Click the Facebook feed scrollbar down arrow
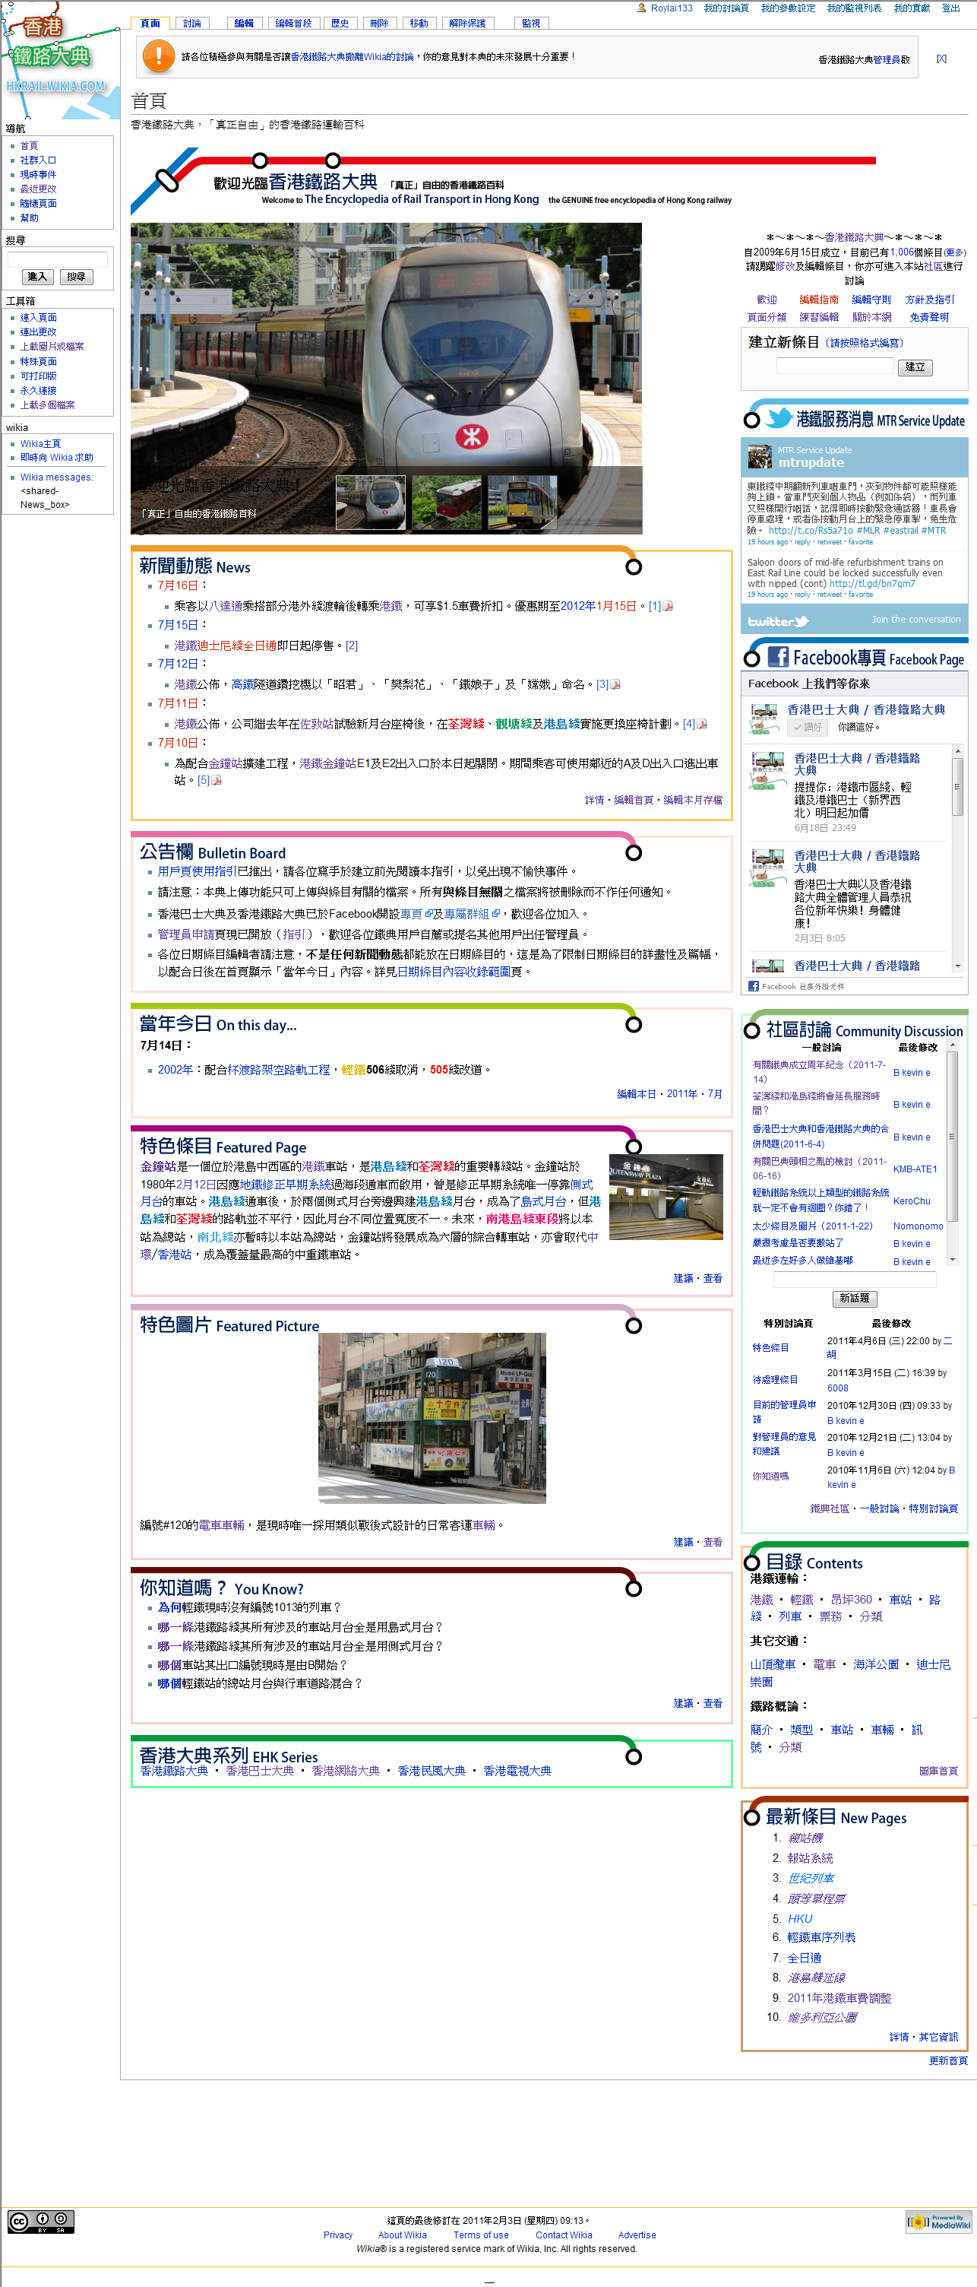The image size is (977, 2287). click(x=957, y=966)
